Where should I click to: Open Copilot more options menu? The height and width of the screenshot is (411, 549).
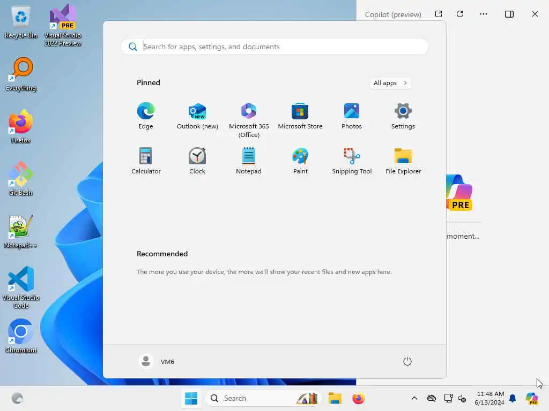484,14
